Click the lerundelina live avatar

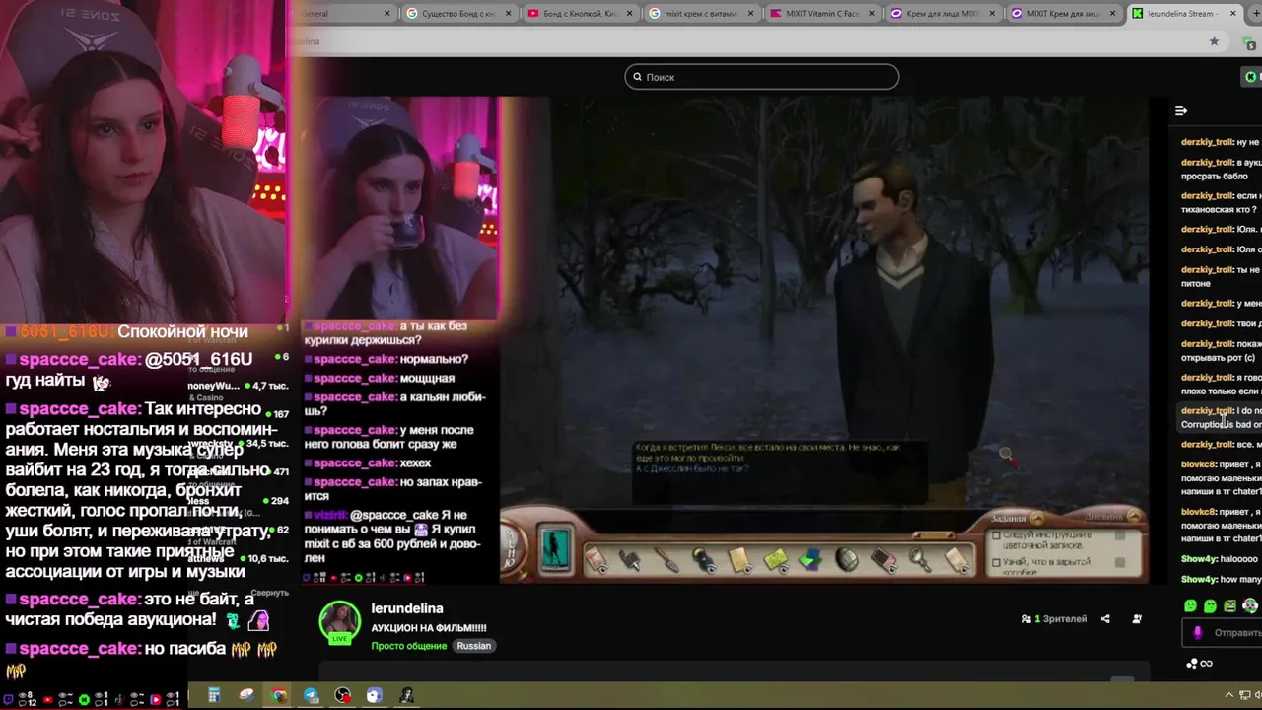tap(340, 622)
